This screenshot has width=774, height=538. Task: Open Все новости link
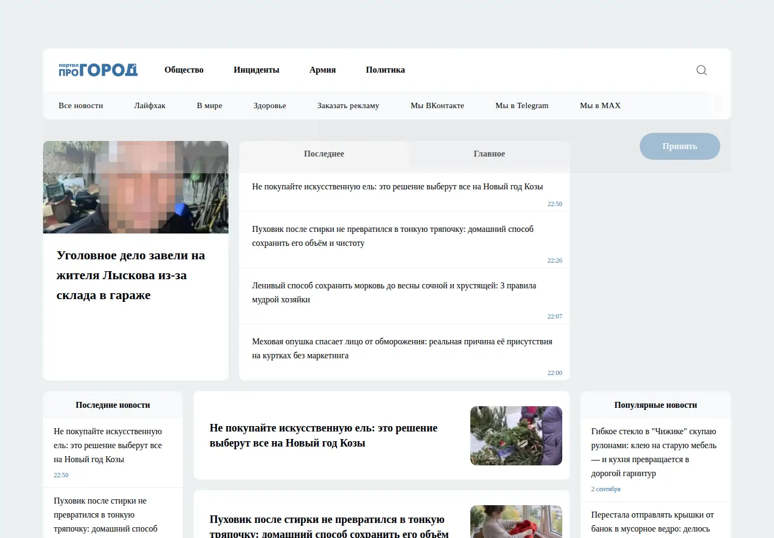point(81,105)
